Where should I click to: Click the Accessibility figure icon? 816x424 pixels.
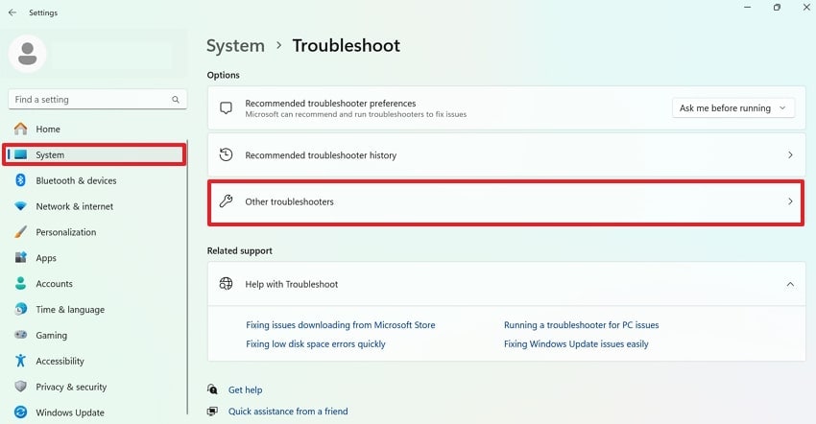(x=20, y=361)
